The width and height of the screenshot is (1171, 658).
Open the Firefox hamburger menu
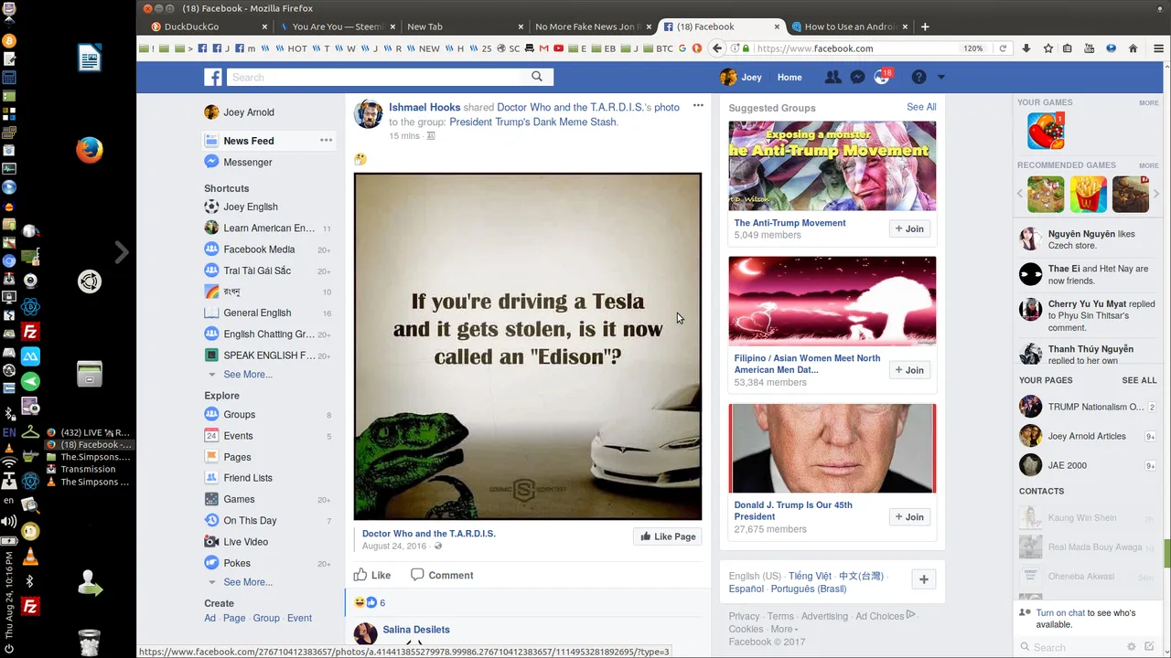tap(1160, 48)
